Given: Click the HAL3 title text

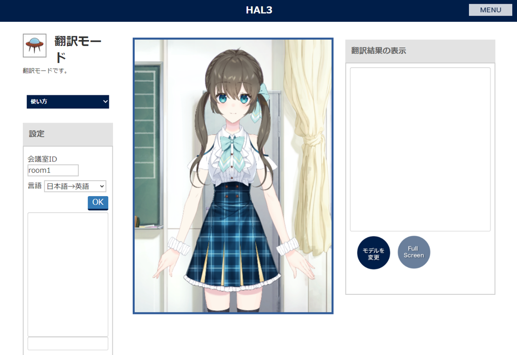Looking at the screenshot, I should click(x=259, y=10).
